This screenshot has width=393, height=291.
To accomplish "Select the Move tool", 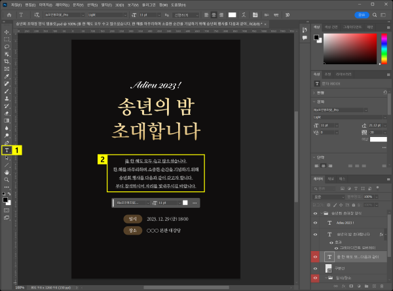I will coord(7,32).
